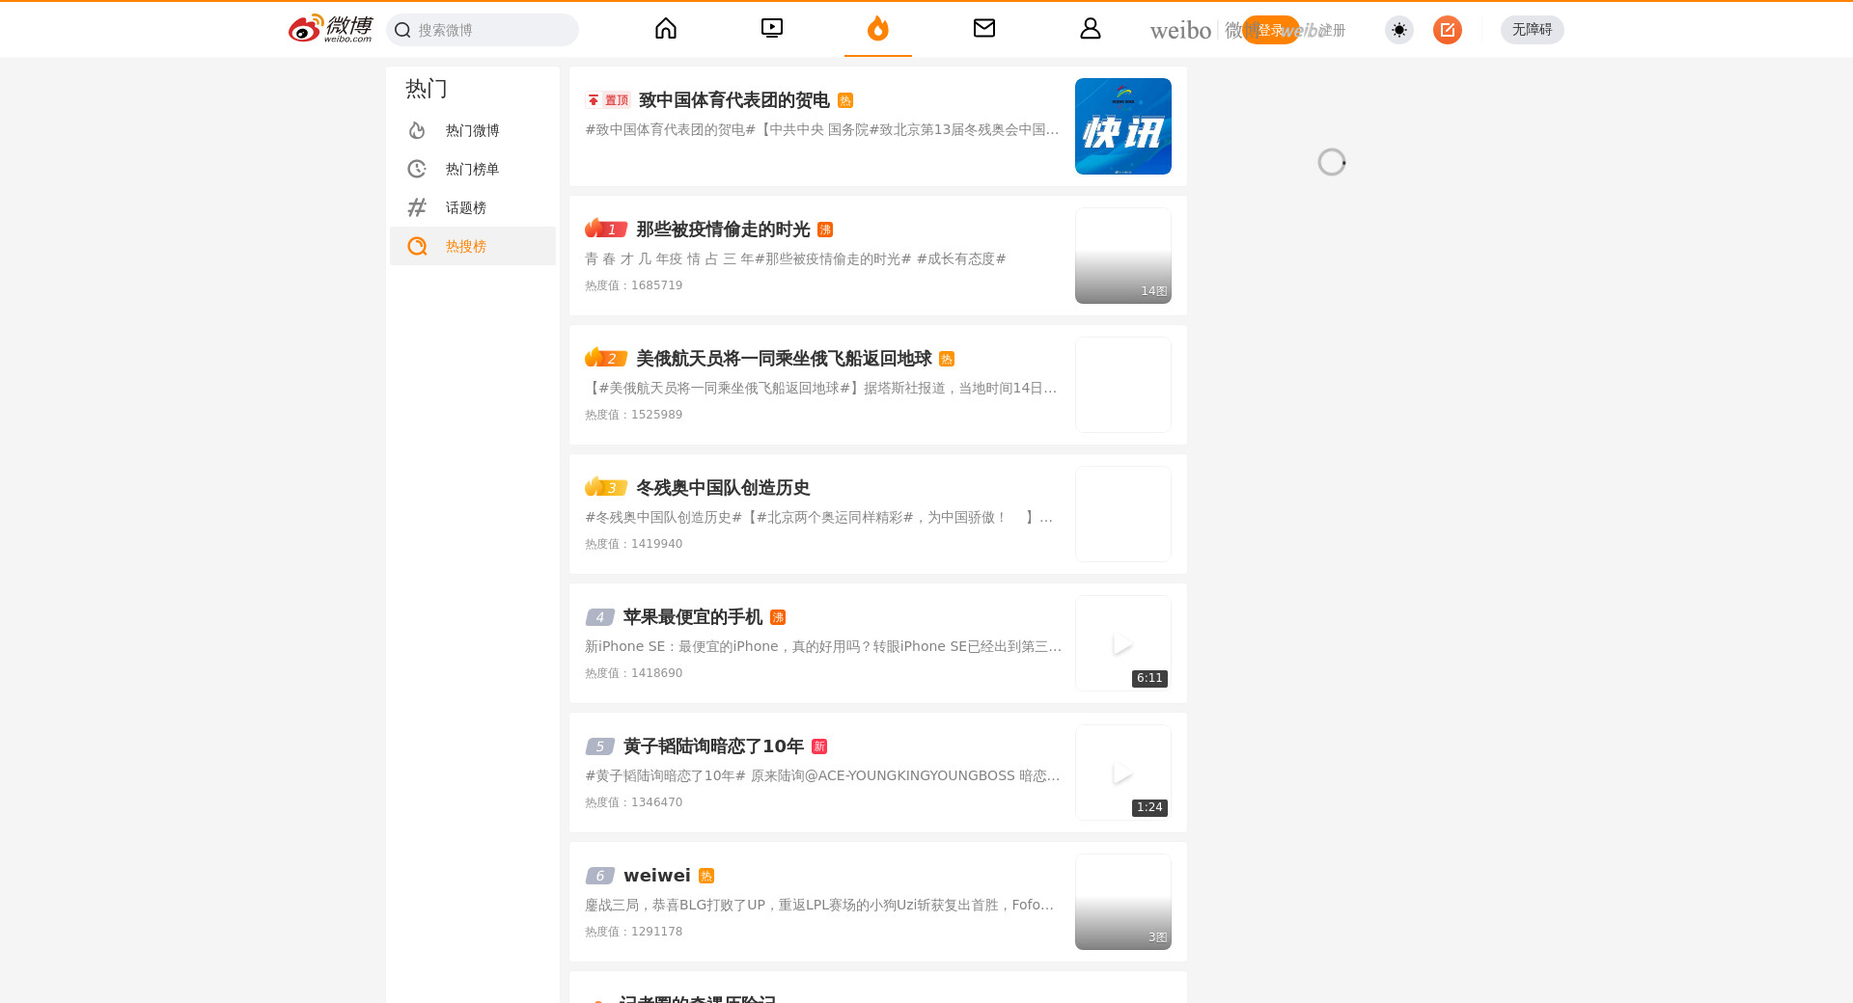1853x1003 pixels.
Task: Play the 6:11 iPhone SE video thumbnail
Action: (1122, 643)
